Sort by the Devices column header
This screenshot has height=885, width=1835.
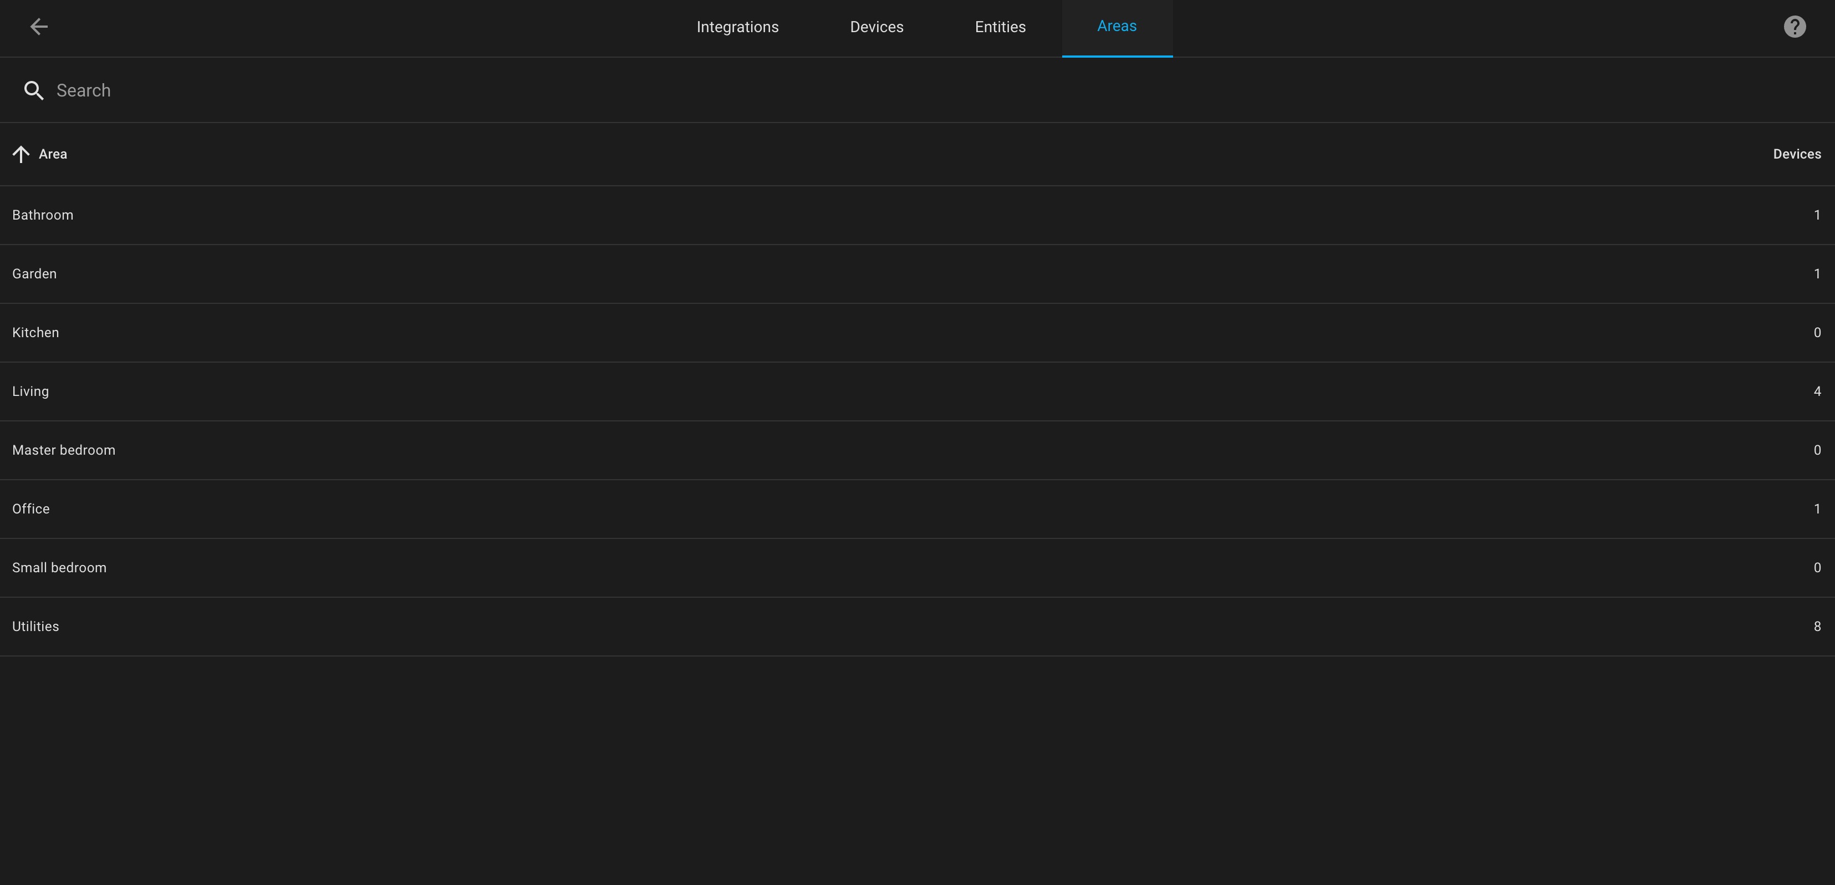(x=1797, y=154)
